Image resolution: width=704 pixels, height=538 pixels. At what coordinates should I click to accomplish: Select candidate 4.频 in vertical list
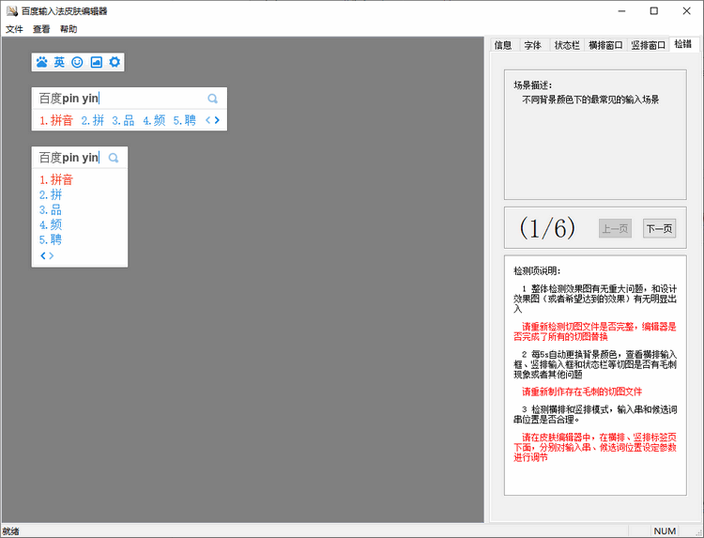pyautogui.click(x=51, y=224)
